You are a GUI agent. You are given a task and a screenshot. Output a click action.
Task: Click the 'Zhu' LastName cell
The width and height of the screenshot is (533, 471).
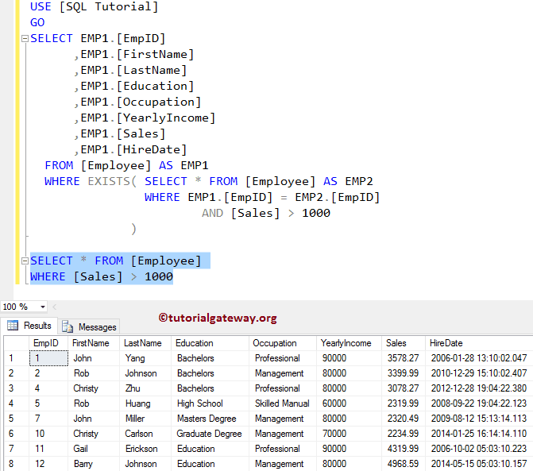point(145,388)
